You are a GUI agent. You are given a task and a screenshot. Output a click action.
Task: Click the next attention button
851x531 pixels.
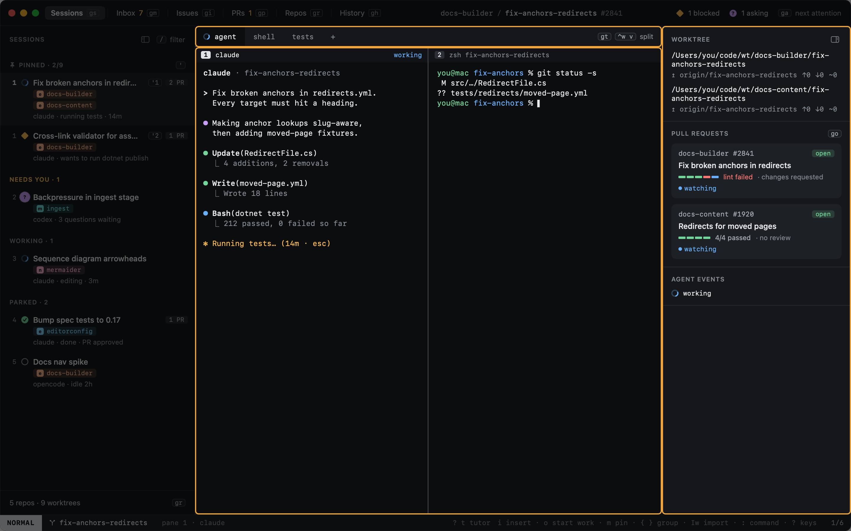[x=810, y=13]
